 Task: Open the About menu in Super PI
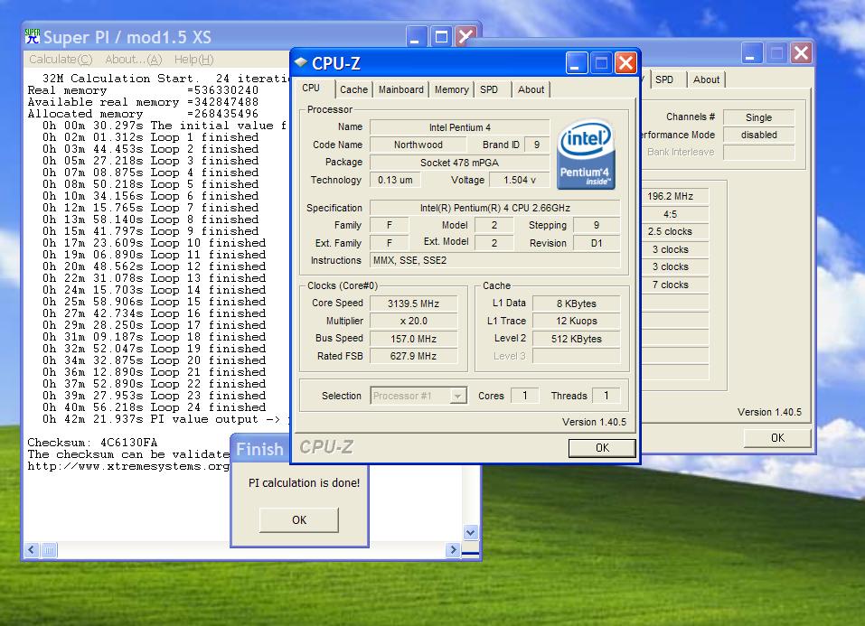[134, 59]
